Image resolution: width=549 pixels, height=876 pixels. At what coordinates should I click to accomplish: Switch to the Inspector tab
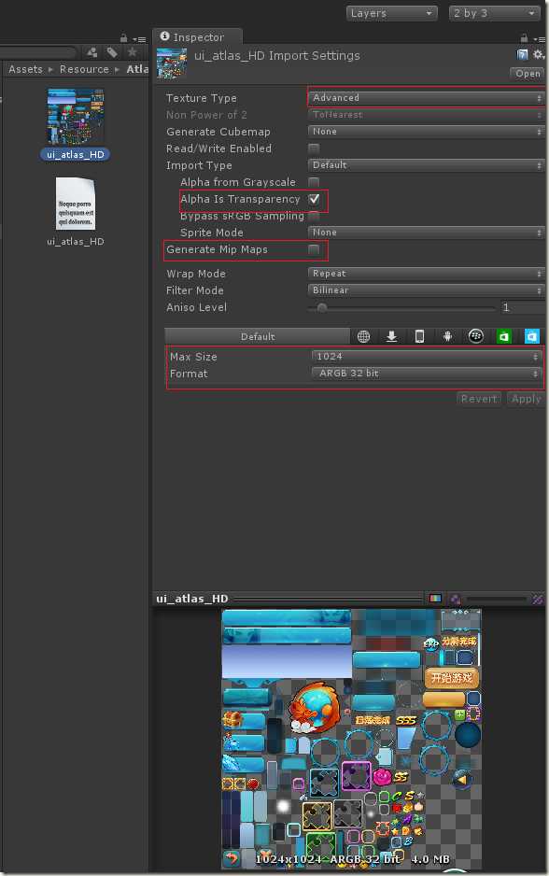point(198,36)
